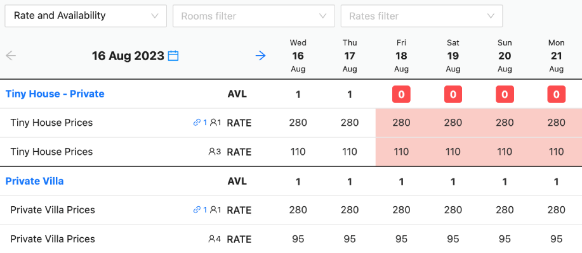This screenshot has width=582, height=253.
Task: Click link icon on first Tiny House Prices row
Action: (x=197, y=123)
